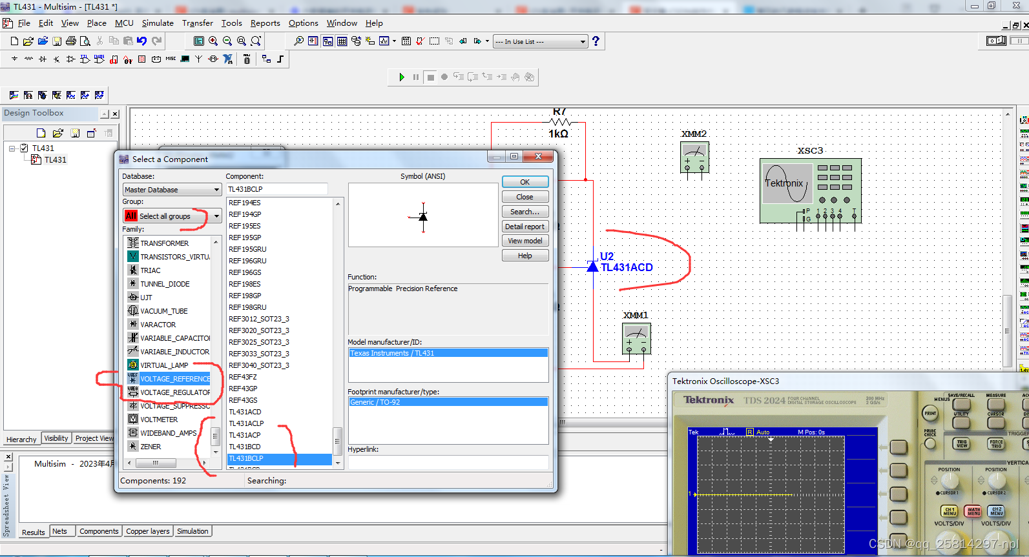The width and height of the screenshot is (1029, 557).
Task: Click the XSC3 oscilloscope instrument
Action: tap(810, 190)
